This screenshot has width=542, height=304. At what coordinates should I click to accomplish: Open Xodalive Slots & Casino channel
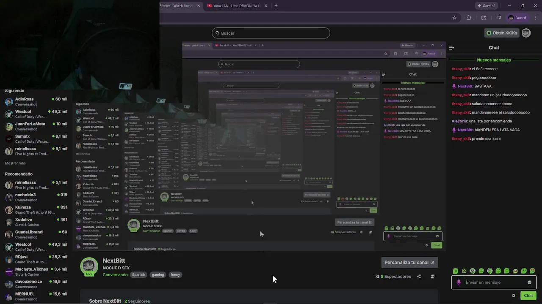pos(36,222)
